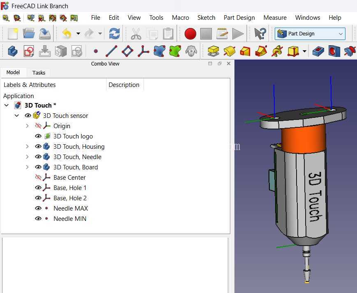
Task: Select the Hole tool
Action: pos(334,51)
